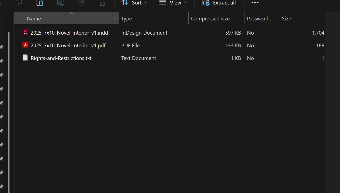Click the Copy icon in the toolbar
The width and height of the screenshot is (340, 193).
coord(18,3)
